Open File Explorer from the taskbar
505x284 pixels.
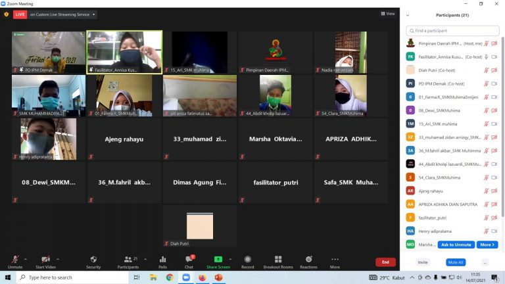pos(153,277)
